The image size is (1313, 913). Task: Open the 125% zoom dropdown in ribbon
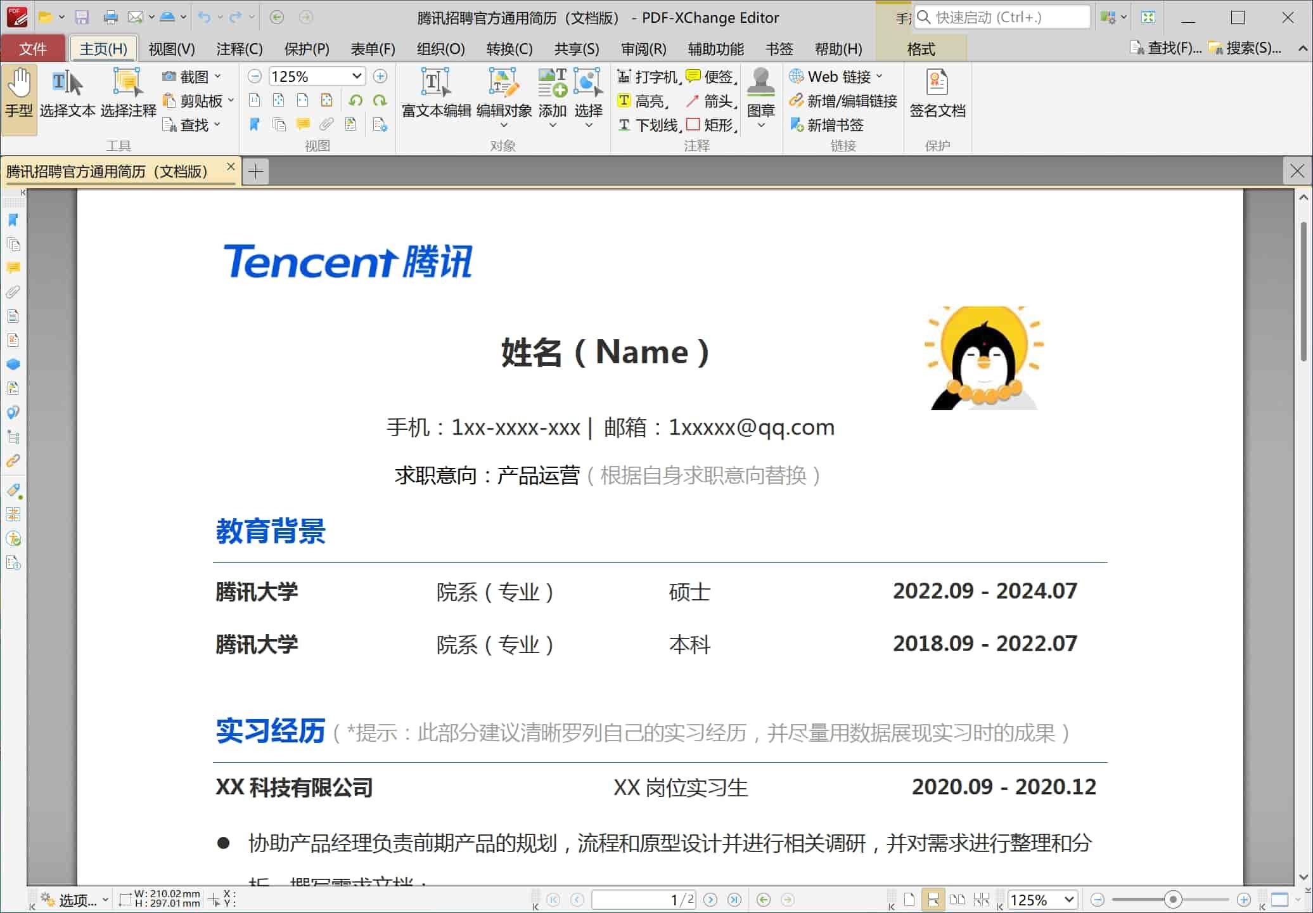point(357,76)
